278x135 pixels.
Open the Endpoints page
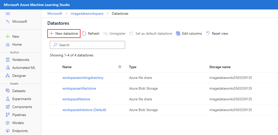click(x=20, y=131)
